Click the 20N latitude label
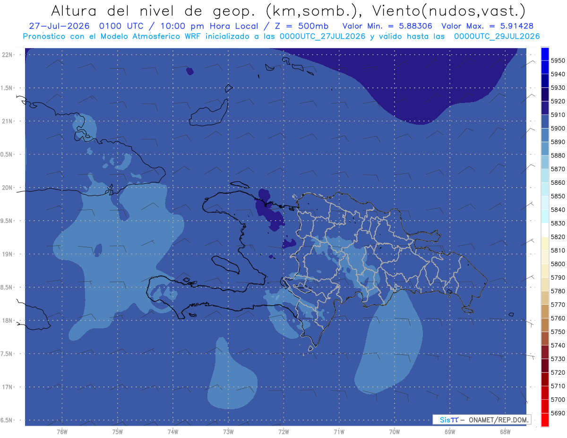Viewport: 567px width, 438px height. 8,188
